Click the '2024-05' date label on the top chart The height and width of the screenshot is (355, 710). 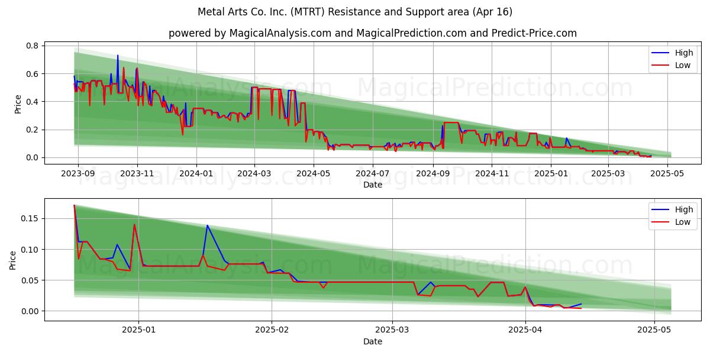[x=314, y=173]
